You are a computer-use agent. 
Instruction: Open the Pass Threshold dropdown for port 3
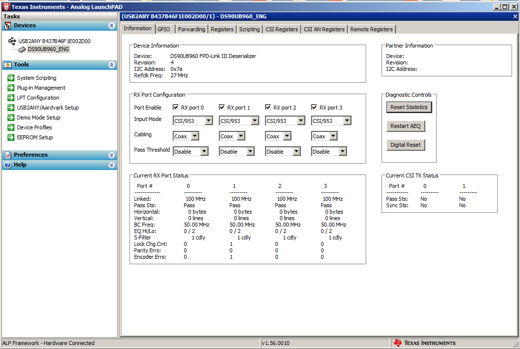pos(342,151)
